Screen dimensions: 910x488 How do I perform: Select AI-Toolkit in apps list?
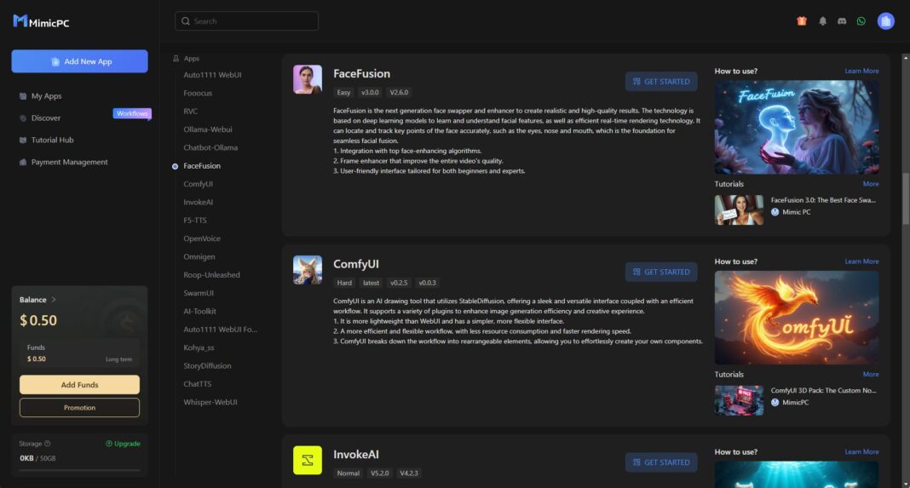[x=199, y=311]
